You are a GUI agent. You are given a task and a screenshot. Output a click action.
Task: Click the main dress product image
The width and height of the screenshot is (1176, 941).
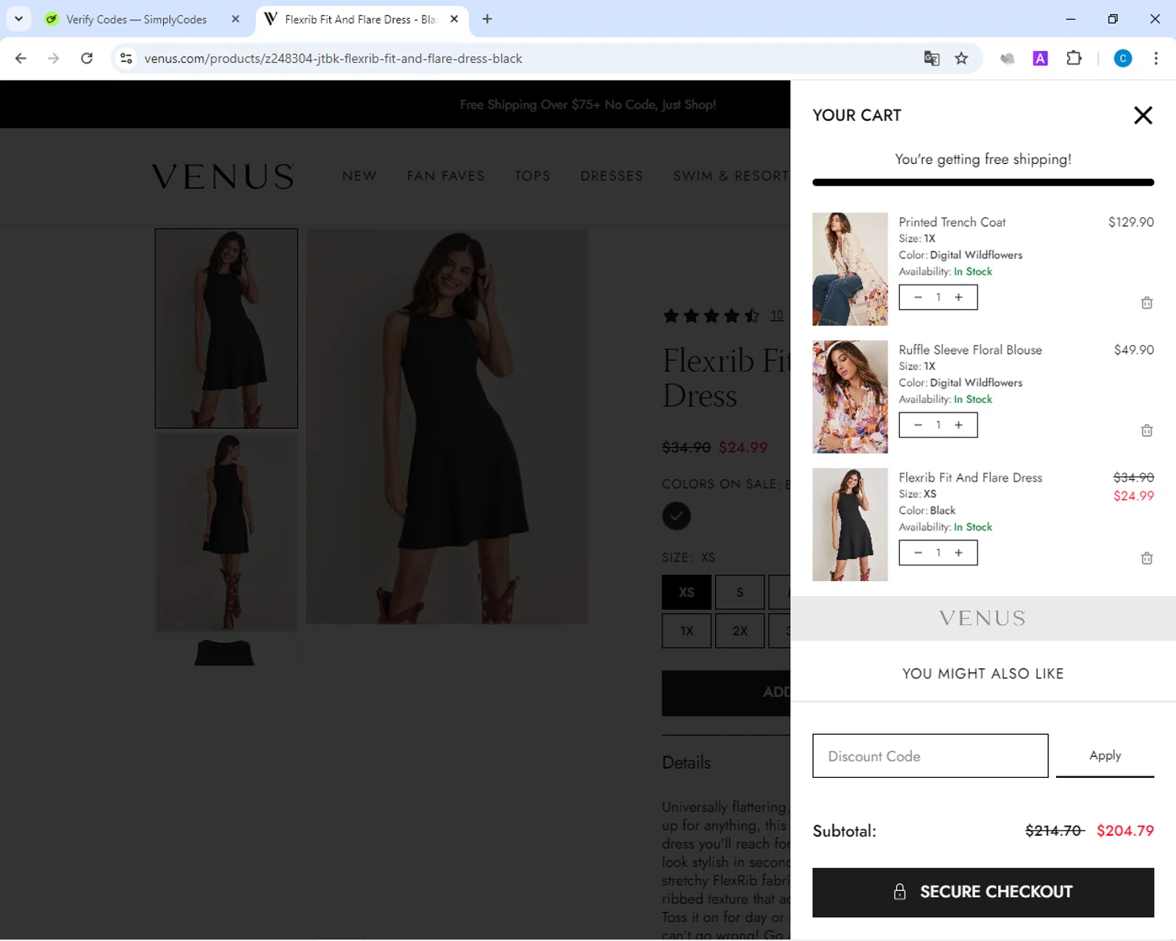pyautogui.click(x=447, y=427)
